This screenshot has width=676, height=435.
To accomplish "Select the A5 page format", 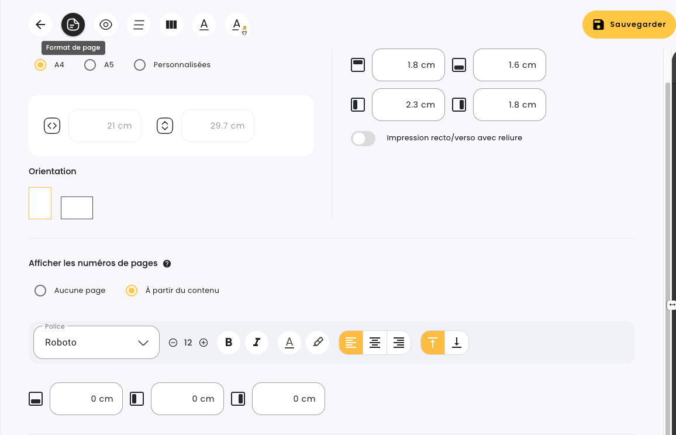I will click(90, 65).
